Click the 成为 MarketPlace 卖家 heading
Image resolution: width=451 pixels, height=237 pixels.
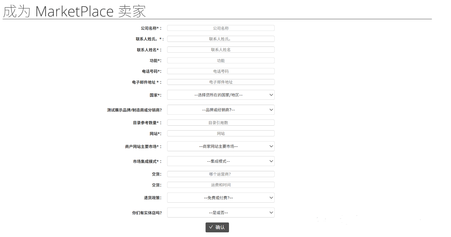tap(74, 11)
